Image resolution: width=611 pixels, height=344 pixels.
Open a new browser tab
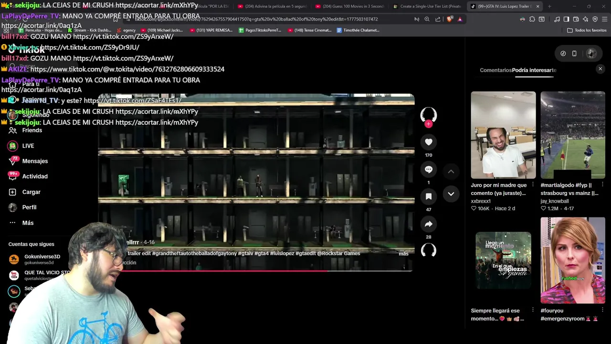tap(549, 6)
